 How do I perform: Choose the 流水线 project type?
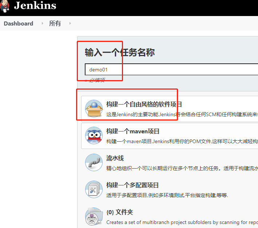[115, 158]
